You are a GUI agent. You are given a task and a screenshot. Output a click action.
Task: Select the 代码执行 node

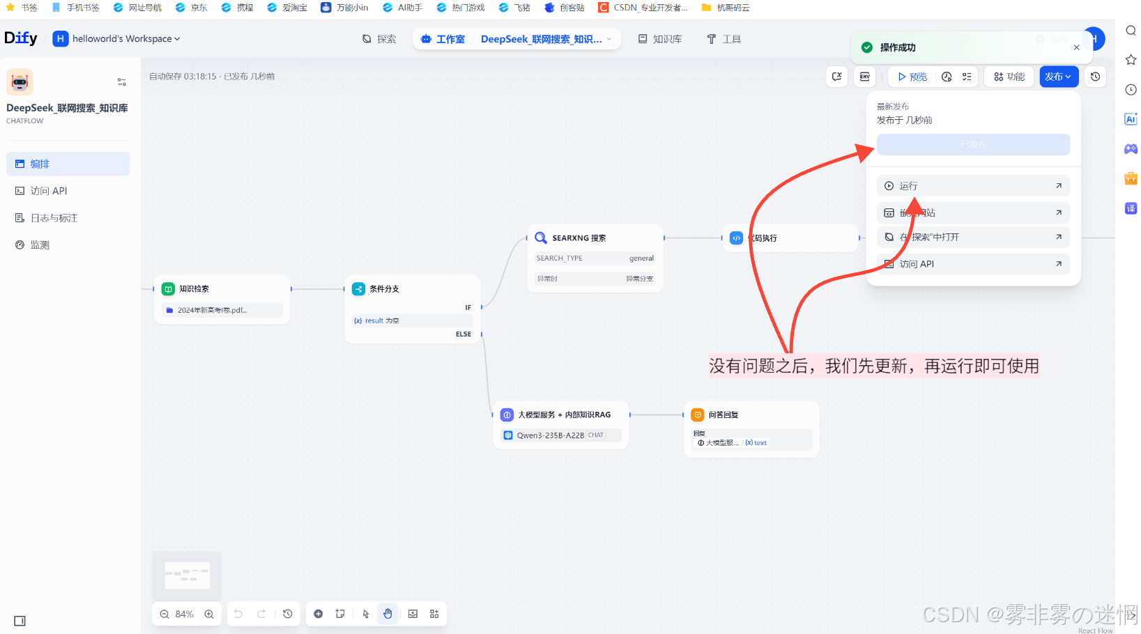[790, 238]
